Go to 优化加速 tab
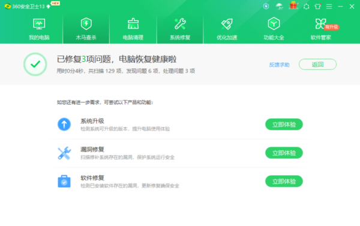This screenshot has height=226, width=360. (x=227, y=29)
